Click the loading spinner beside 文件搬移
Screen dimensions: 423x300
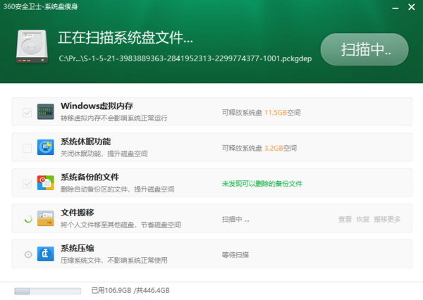click(x=27, y=219)
